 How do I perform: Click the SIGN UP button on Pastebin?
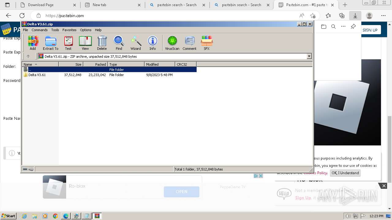tap(370, 30)
